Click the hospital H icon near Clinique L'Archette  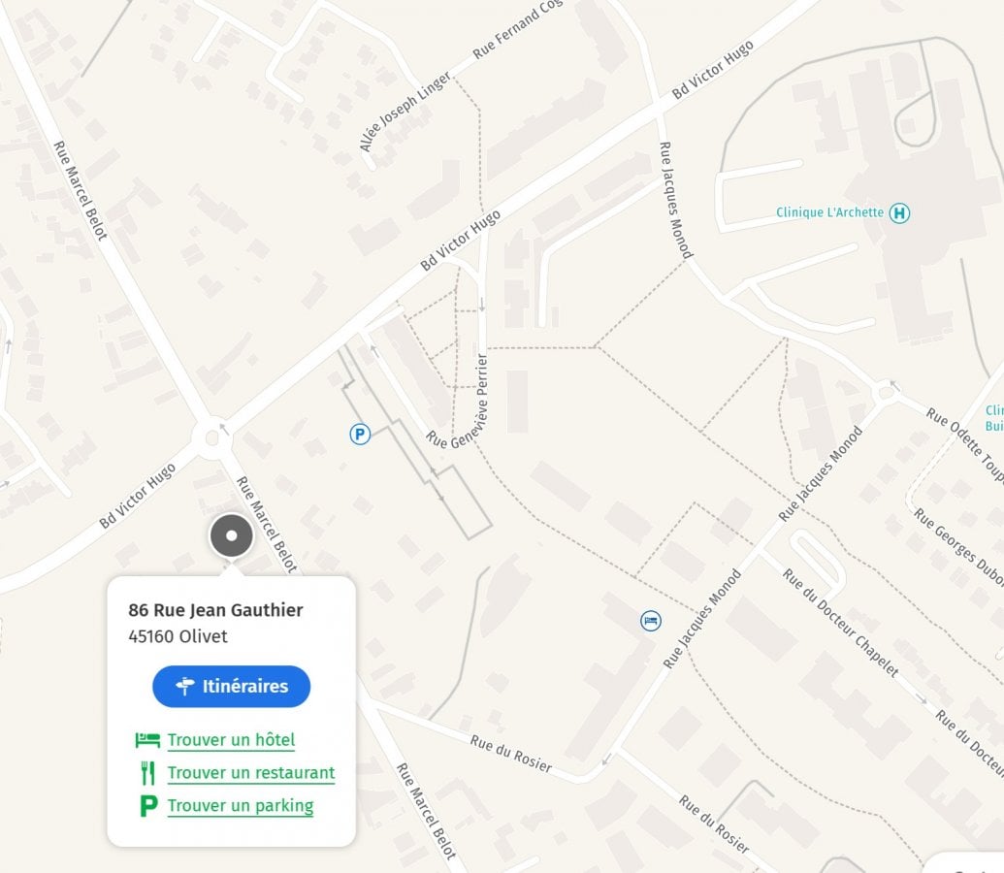[899, 212]
